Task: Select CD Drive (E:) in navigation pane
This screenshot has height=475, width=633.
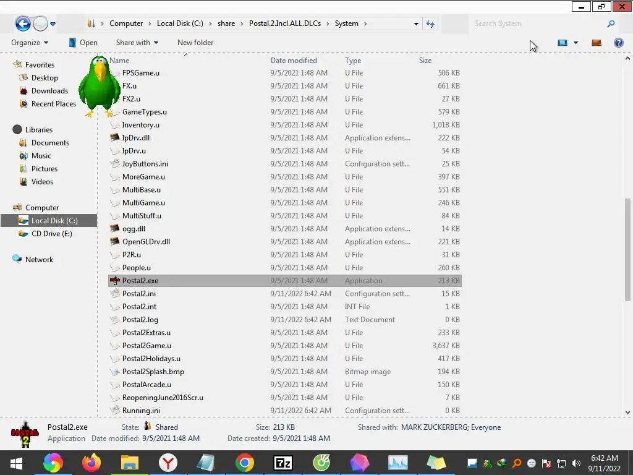Action: pyautogui.click(x=52, y=233)
